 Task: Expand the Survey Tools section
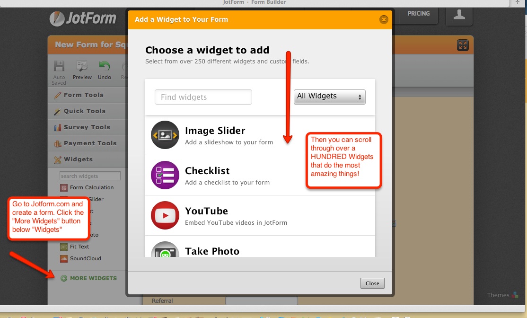88,127
